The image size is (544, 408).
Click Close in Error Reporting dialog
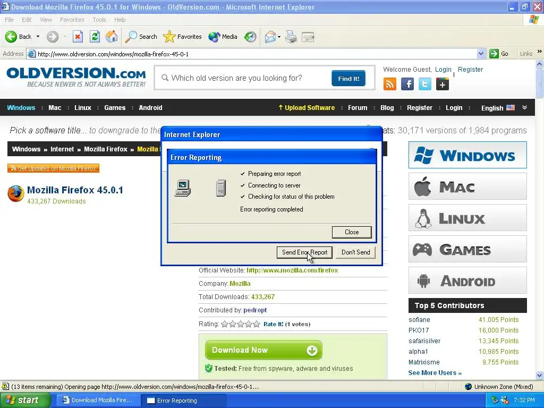pyautogui.click(x=352, y=232)
